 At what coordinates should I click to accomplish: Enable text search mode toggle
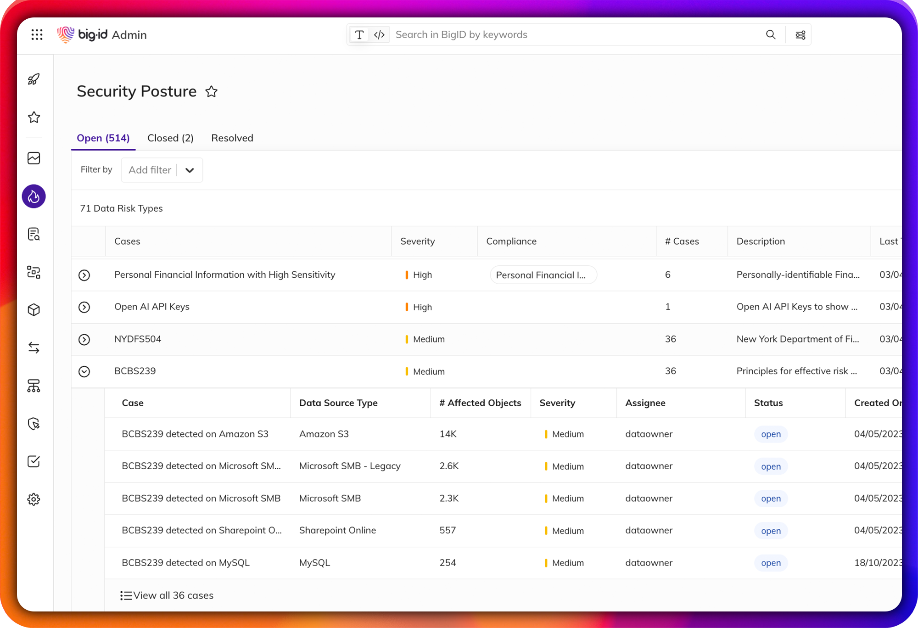pos(359,34)
